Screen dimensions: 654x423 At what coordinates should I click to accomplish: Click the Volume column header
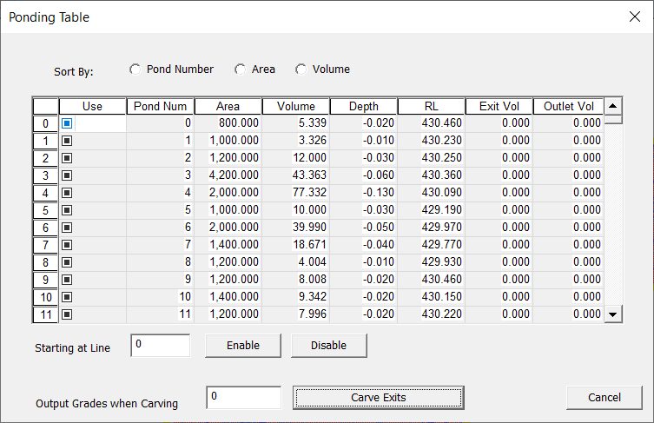point(296,106)
